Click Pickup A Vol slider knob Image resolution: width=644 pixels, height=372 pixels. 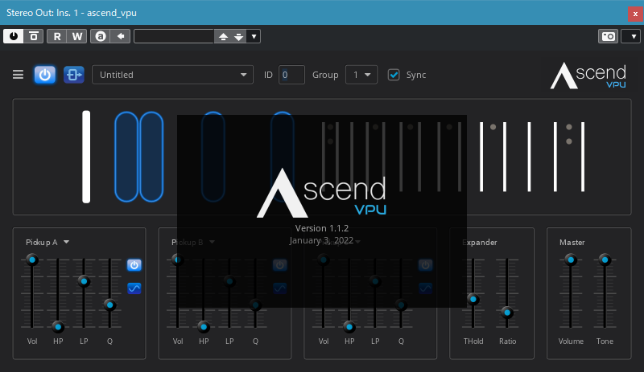[32, 260]
